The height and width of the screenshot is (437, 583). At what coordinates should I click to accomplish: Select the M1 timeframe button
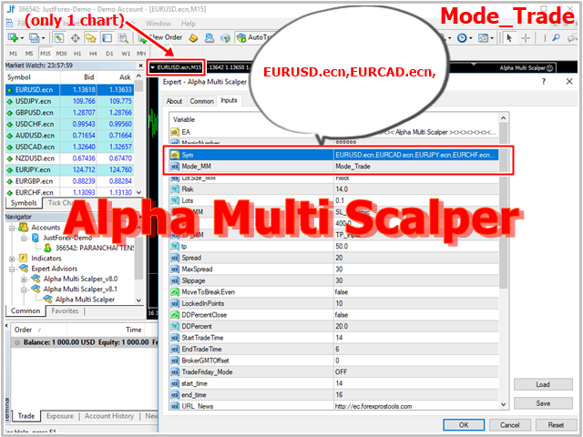[x=14, y=54]
